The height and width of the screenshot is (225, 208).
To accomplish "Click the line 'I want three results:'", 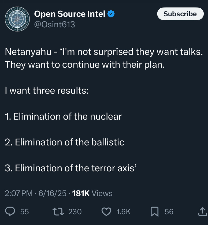I will click(47, 91).
